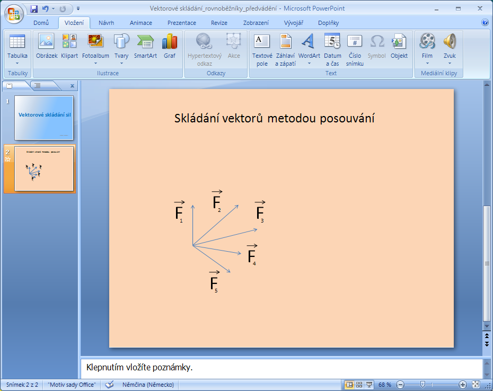Fit slide to current window
This screenshot has height=391, width=493.
pos(476,385)
